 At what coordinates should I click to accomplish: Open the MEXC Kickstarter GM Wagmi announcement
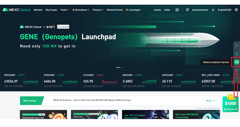[92, 100]
